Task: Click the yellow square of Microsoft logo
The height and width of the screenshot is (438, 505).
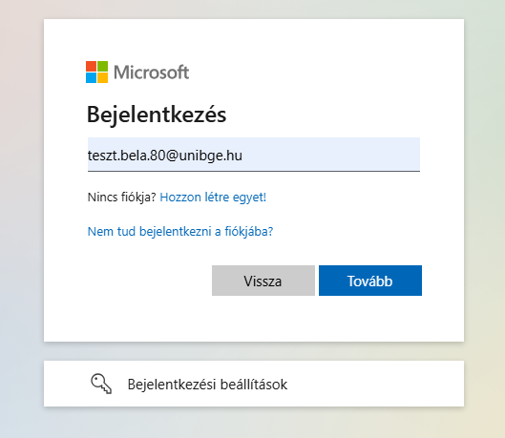Action: point(102,78)
